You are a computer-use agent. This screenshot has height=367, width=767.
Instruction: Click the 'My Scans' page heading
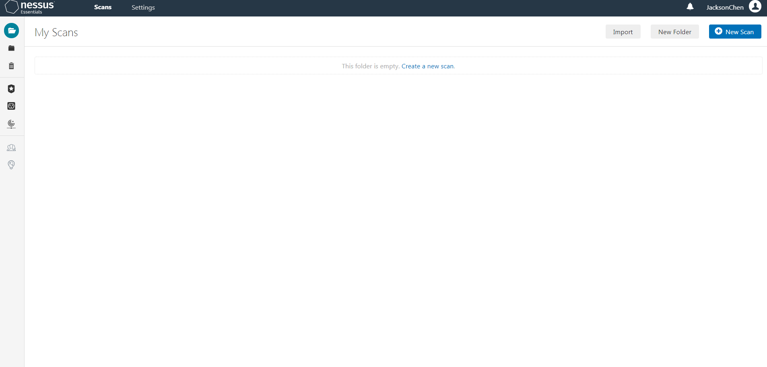[x=56, y=33]
